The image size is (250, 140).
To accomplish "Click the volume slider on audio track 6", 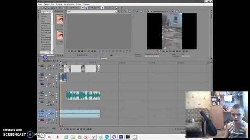I will coord(49,114).
